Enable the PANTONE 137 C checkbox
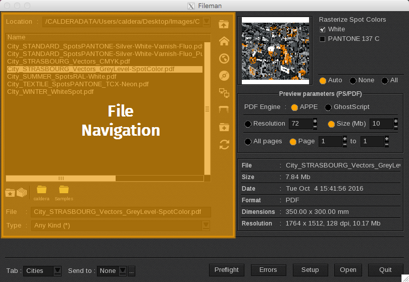 [323, 39]
